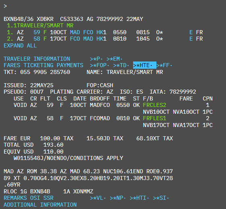This screenshot has height=209, width=226.
Task: Open FARES TICKETING PAYMENTS section
Action: click(43, 66)
